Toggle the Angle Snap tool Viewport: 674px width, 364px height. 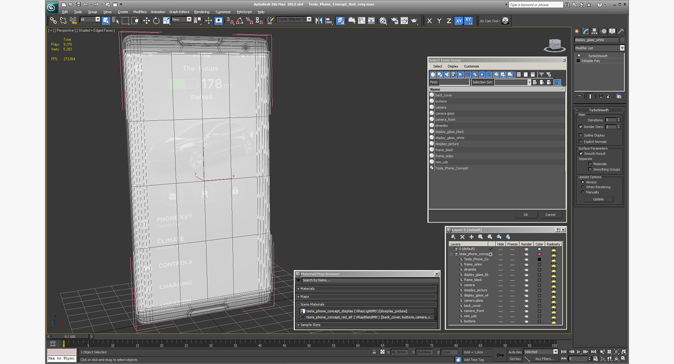239,20
